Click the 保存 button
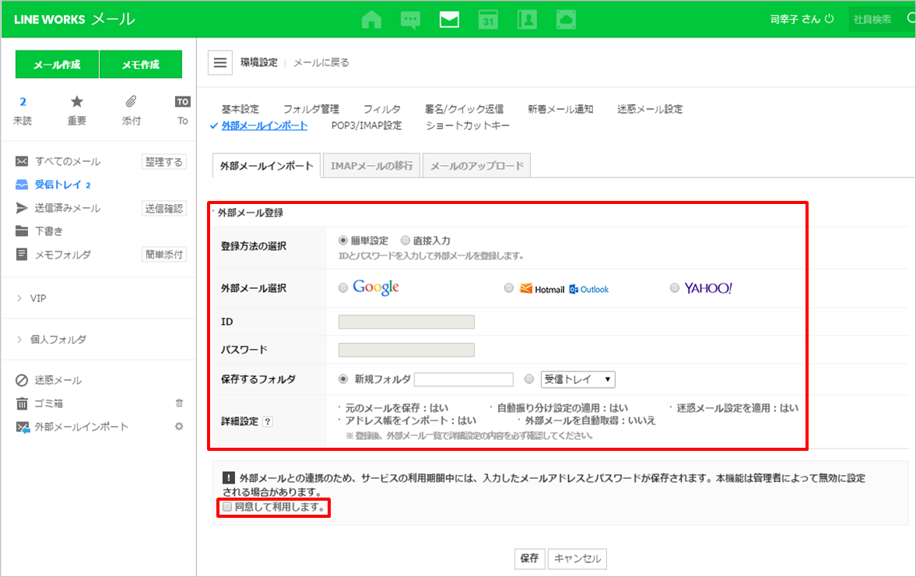Screen dimensions: 916x577 (529, 558)
